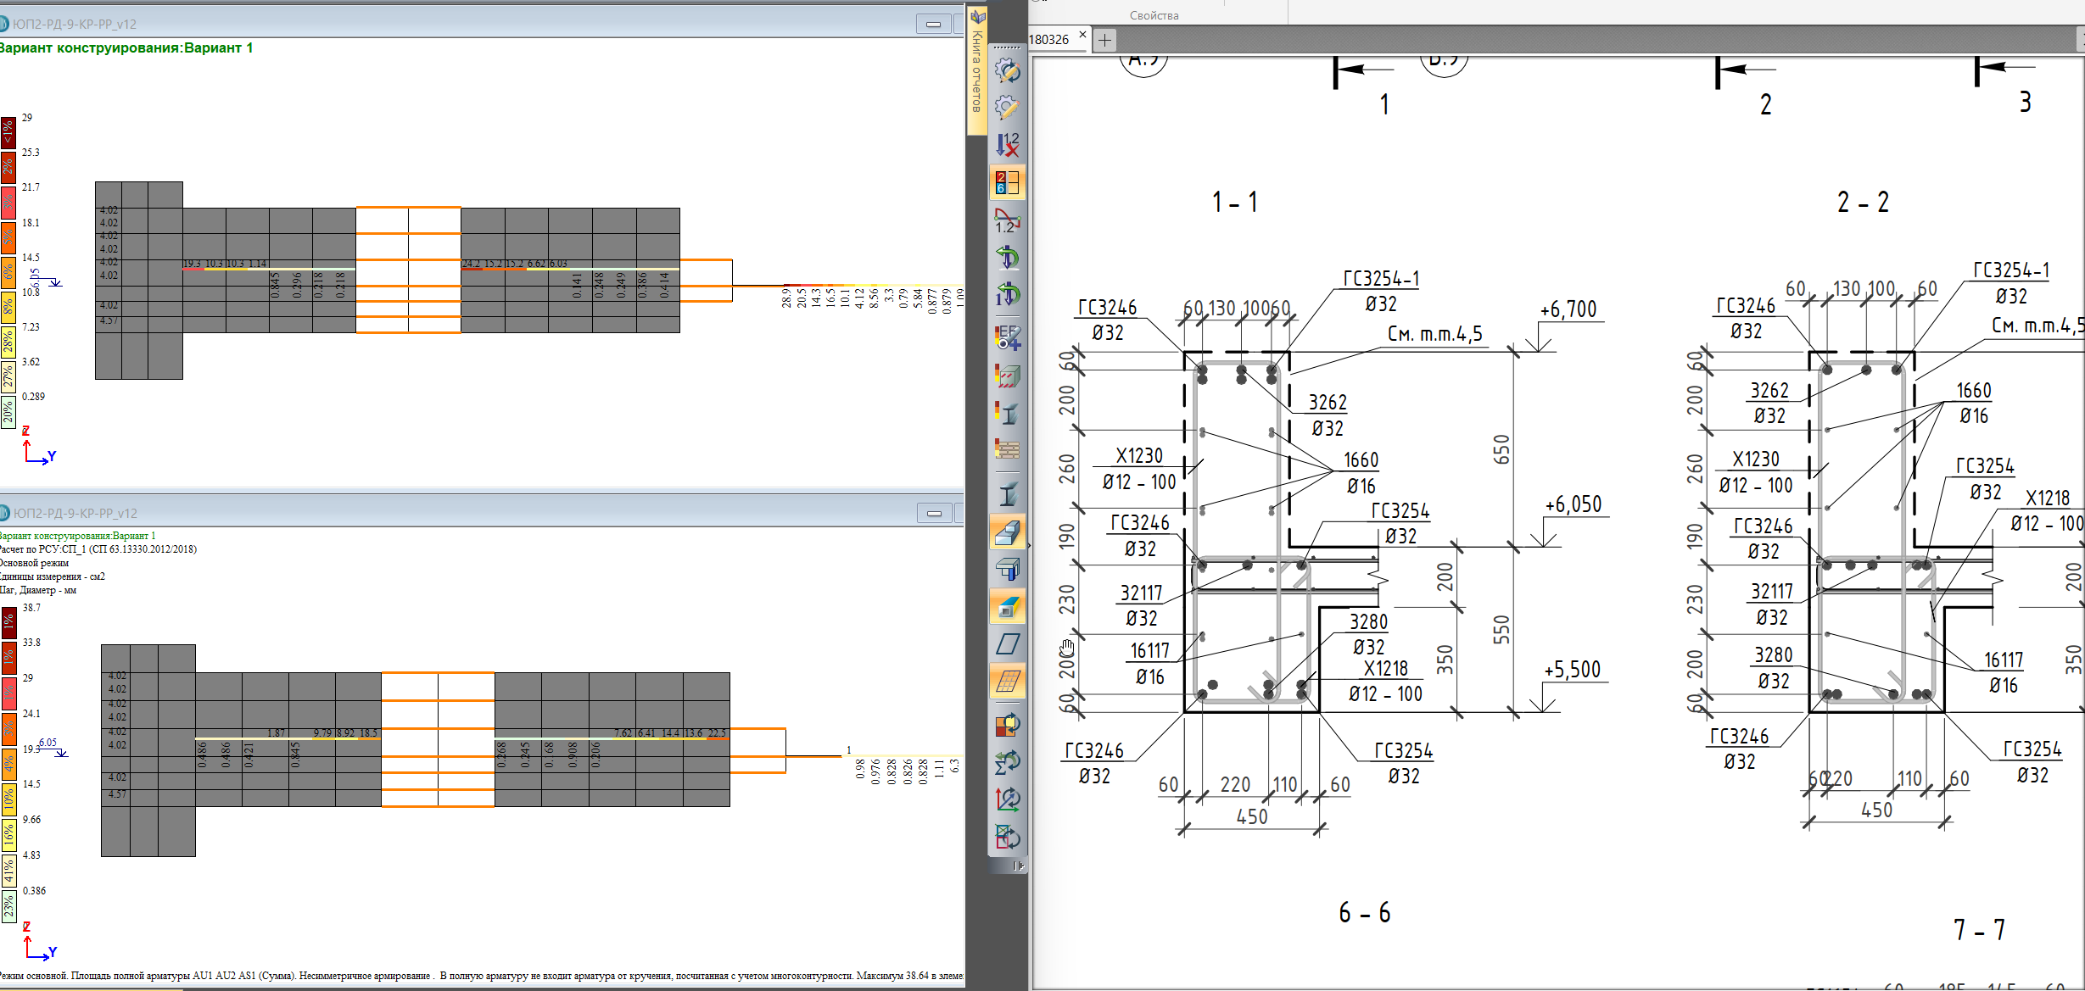Image resolution: width=2085 pixels, height=991 pixels.
Task: Close the 180326 document tab
Action: pos(1082,36)
